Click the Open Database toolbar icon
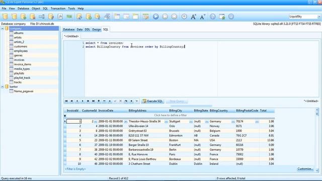 pos(14,17)
